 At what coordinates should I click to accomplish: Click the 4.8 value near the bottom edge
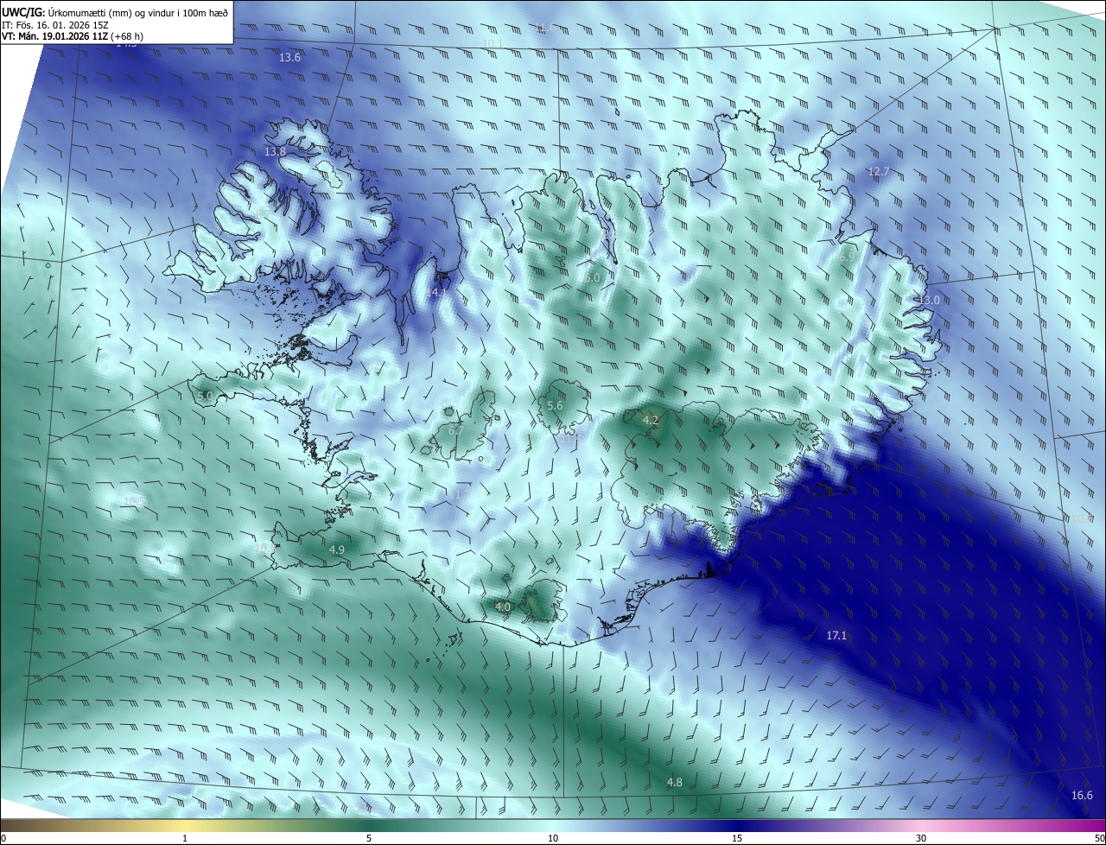[x=675, y=782]
